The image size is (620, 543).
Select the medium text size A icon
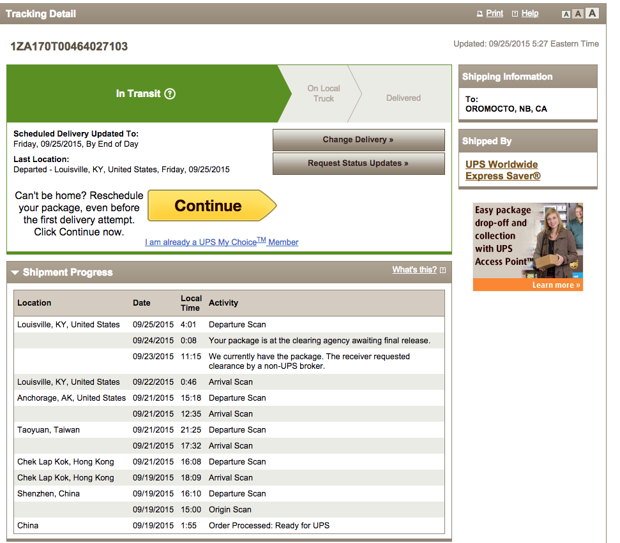coord(578,14)
